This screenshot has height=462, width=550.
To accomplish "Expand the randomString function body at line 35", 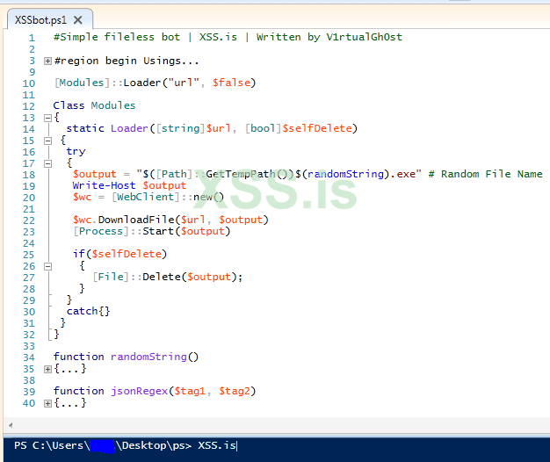I will (47, 369).
